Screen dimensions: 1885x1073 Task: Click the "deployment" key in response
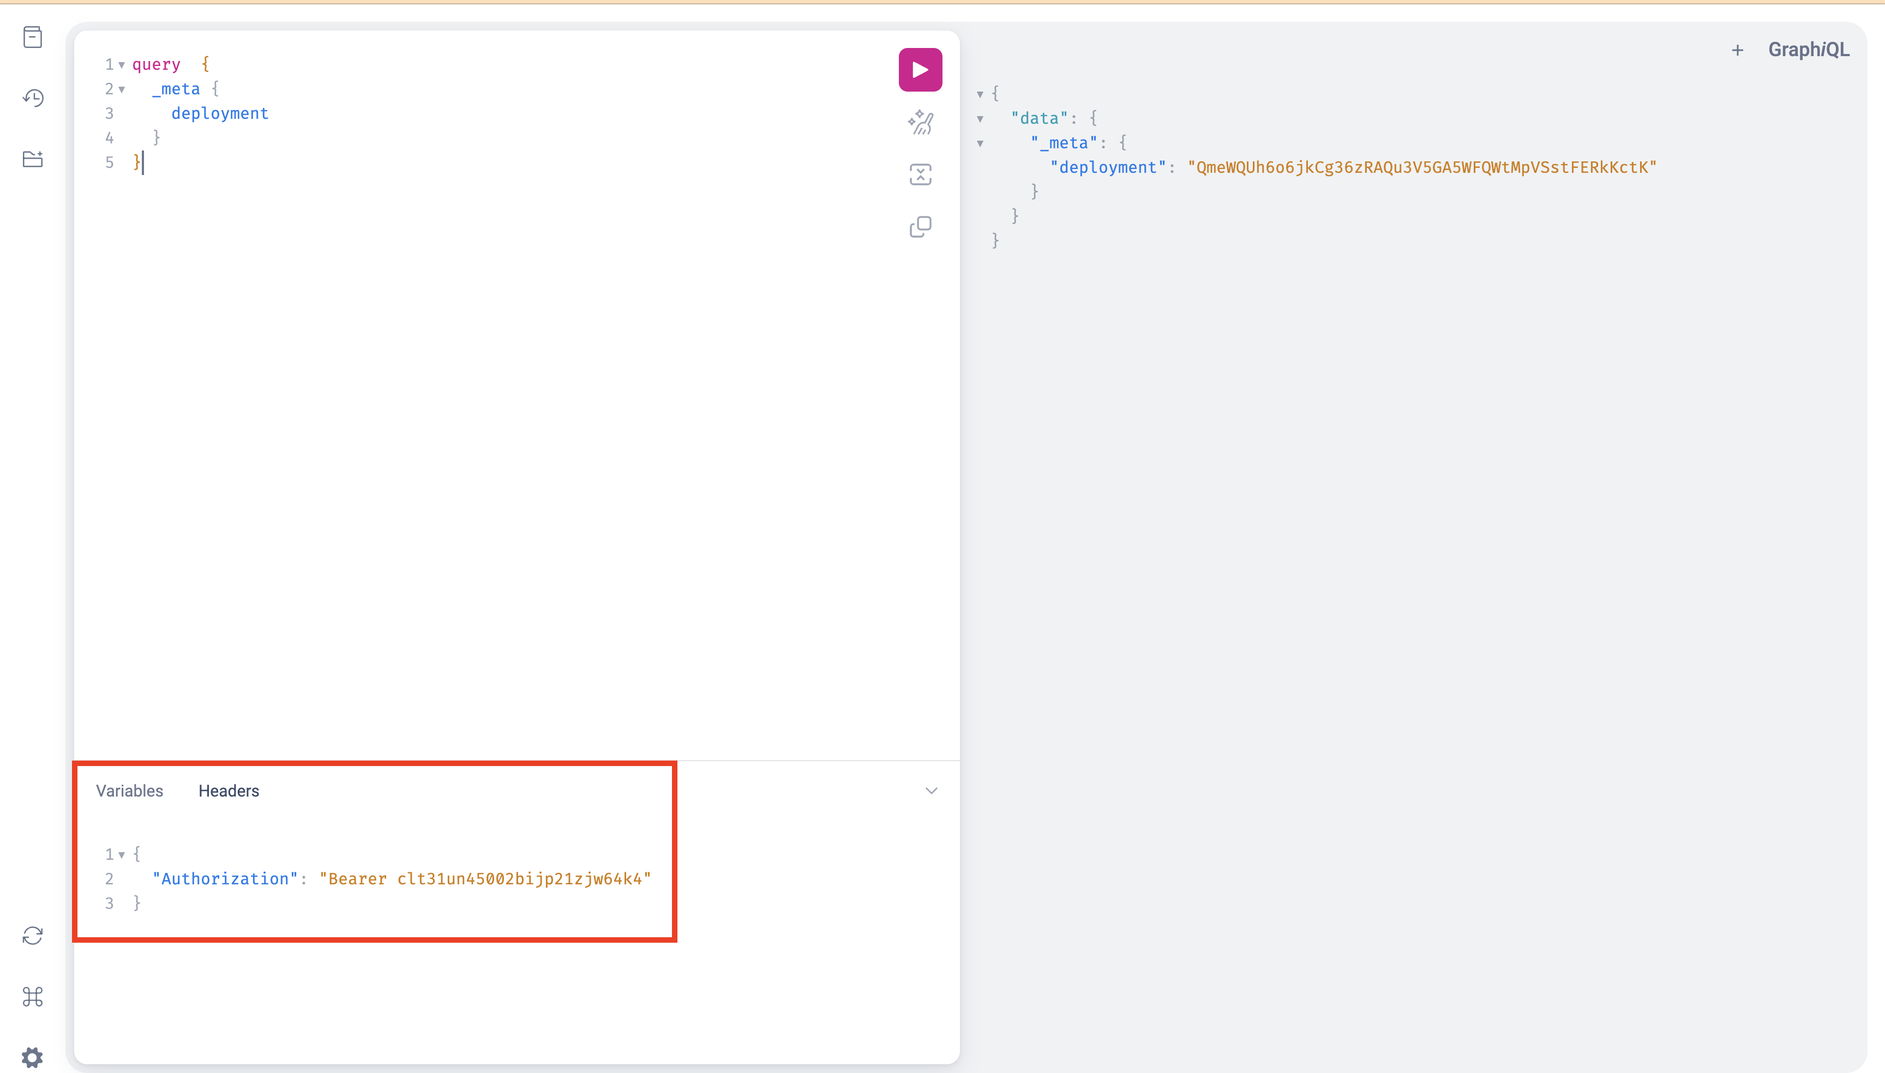click(x=1108, y=167)
